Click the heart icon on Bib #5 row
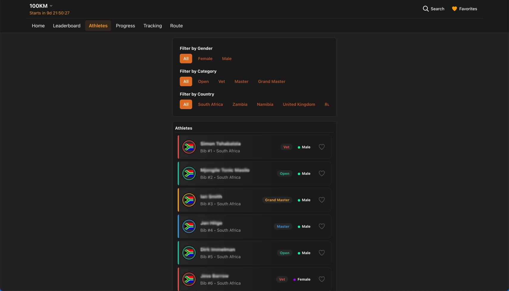 (321, 253)
